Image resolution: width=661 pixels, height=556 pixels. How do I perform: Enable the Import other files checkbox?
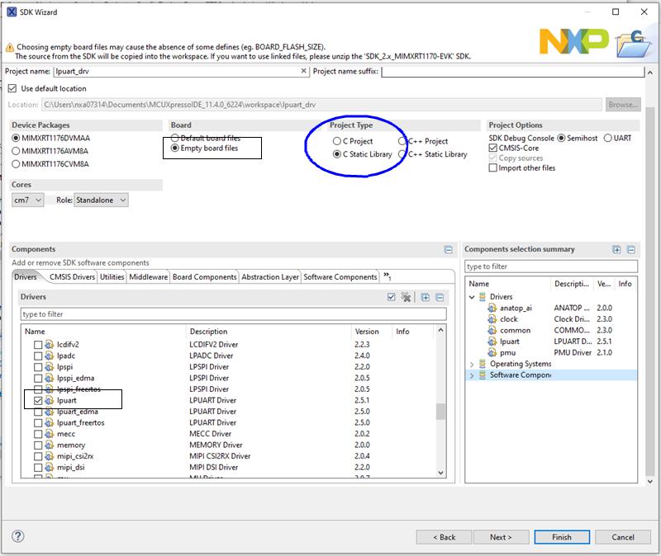(x=493, y=168)
